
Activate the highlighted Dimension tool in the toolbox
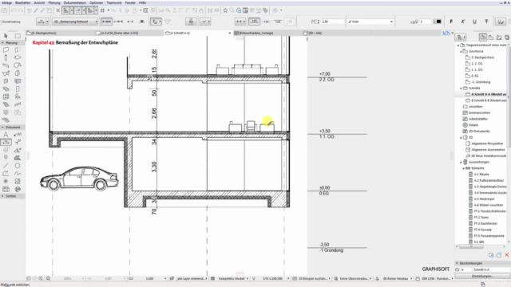point(6,142)
